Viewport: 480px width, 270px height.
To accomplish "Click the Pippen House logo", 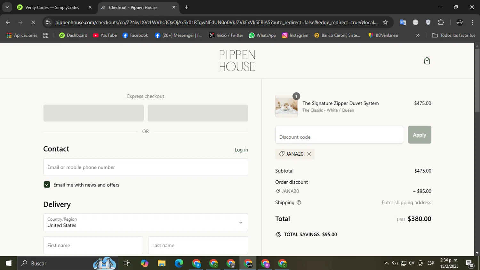I will pyautogui.click(x=237, y=61).
